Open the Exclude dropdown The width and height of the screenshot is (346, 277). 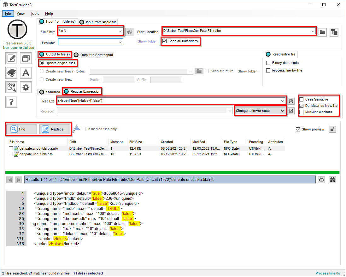(x=120, y=42)
